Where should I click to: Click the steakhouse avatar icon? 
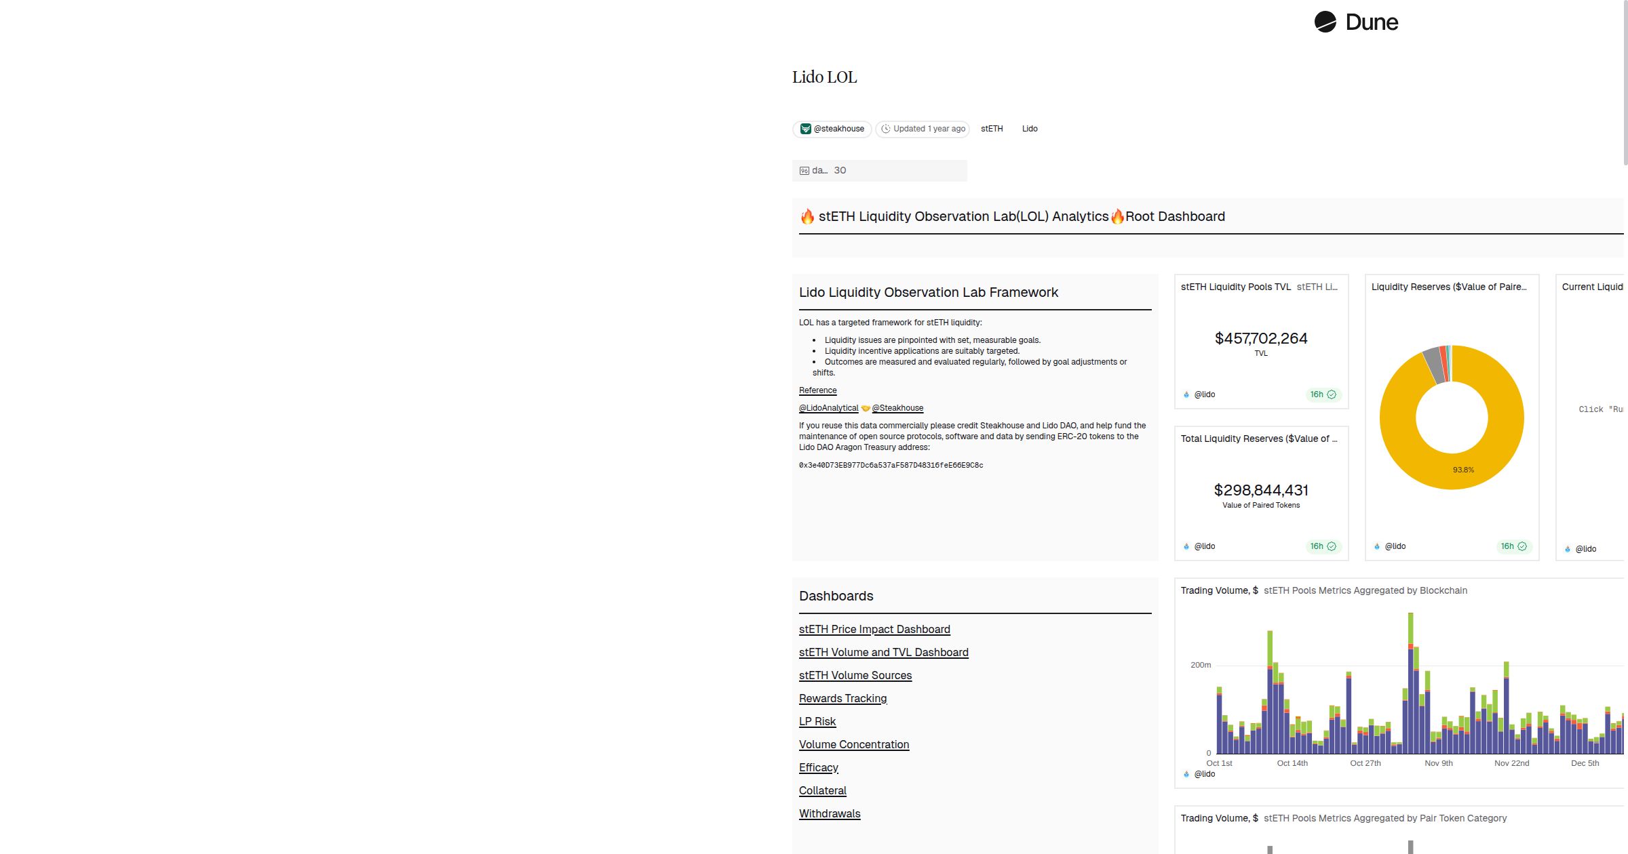805,129
